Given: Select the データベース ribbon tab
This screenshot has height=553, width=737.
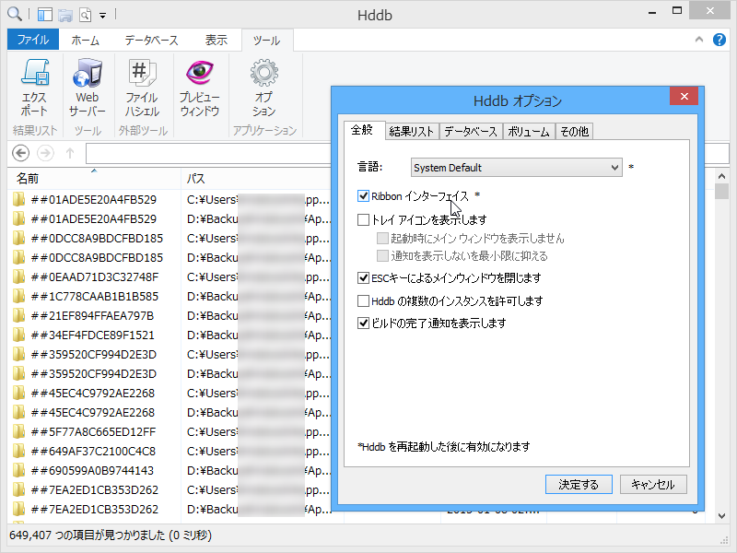Looking at the screenshot, I should (151, 41).
